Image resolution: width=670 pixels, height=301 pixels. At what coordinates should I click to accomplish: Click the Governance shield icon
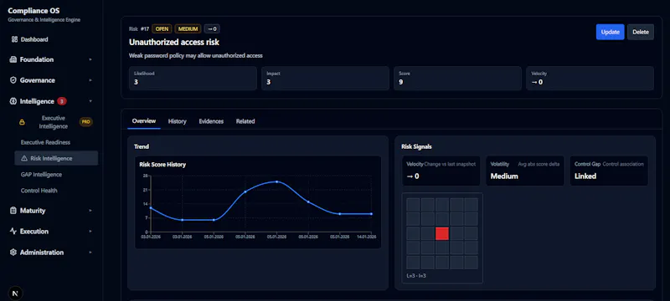coord(13,80)
